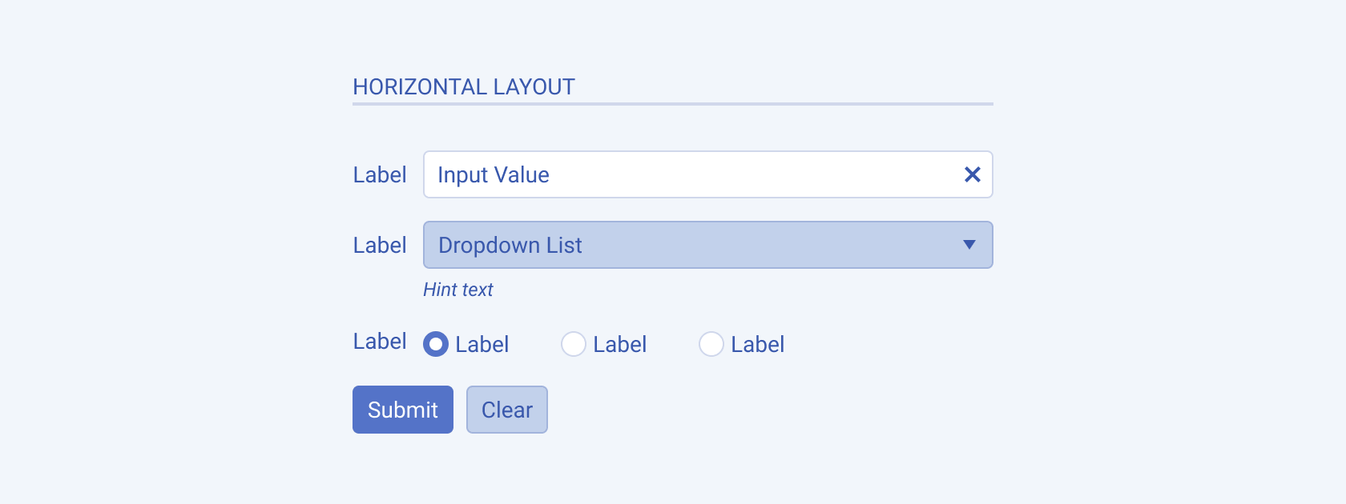Select the first filled radio button
The image size is (1346, 504).
coord(436,344)
